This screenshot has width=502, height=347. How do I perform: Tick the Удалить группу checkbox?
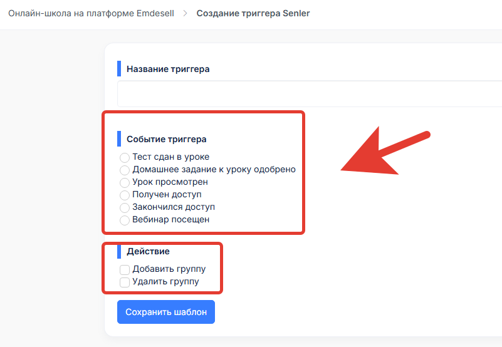pos(125,282)
